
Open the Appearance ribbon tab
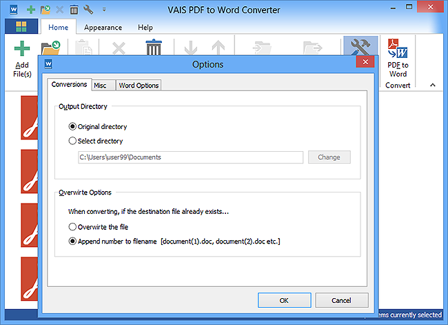pyautogui.click(x=103, y=28)
